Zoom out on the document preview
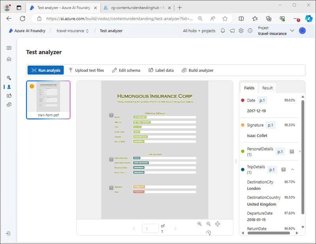 click(209, 224)
